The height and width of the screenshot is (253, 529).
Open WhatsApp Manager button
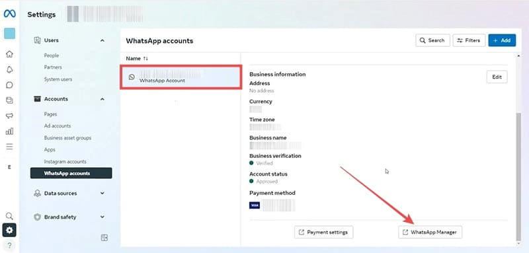pos(430,232)
